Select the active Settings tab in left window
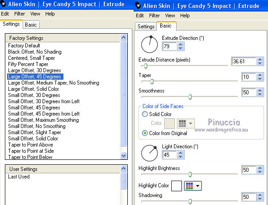The width and height of the screenshot is (268, 205). pos(11,24)
